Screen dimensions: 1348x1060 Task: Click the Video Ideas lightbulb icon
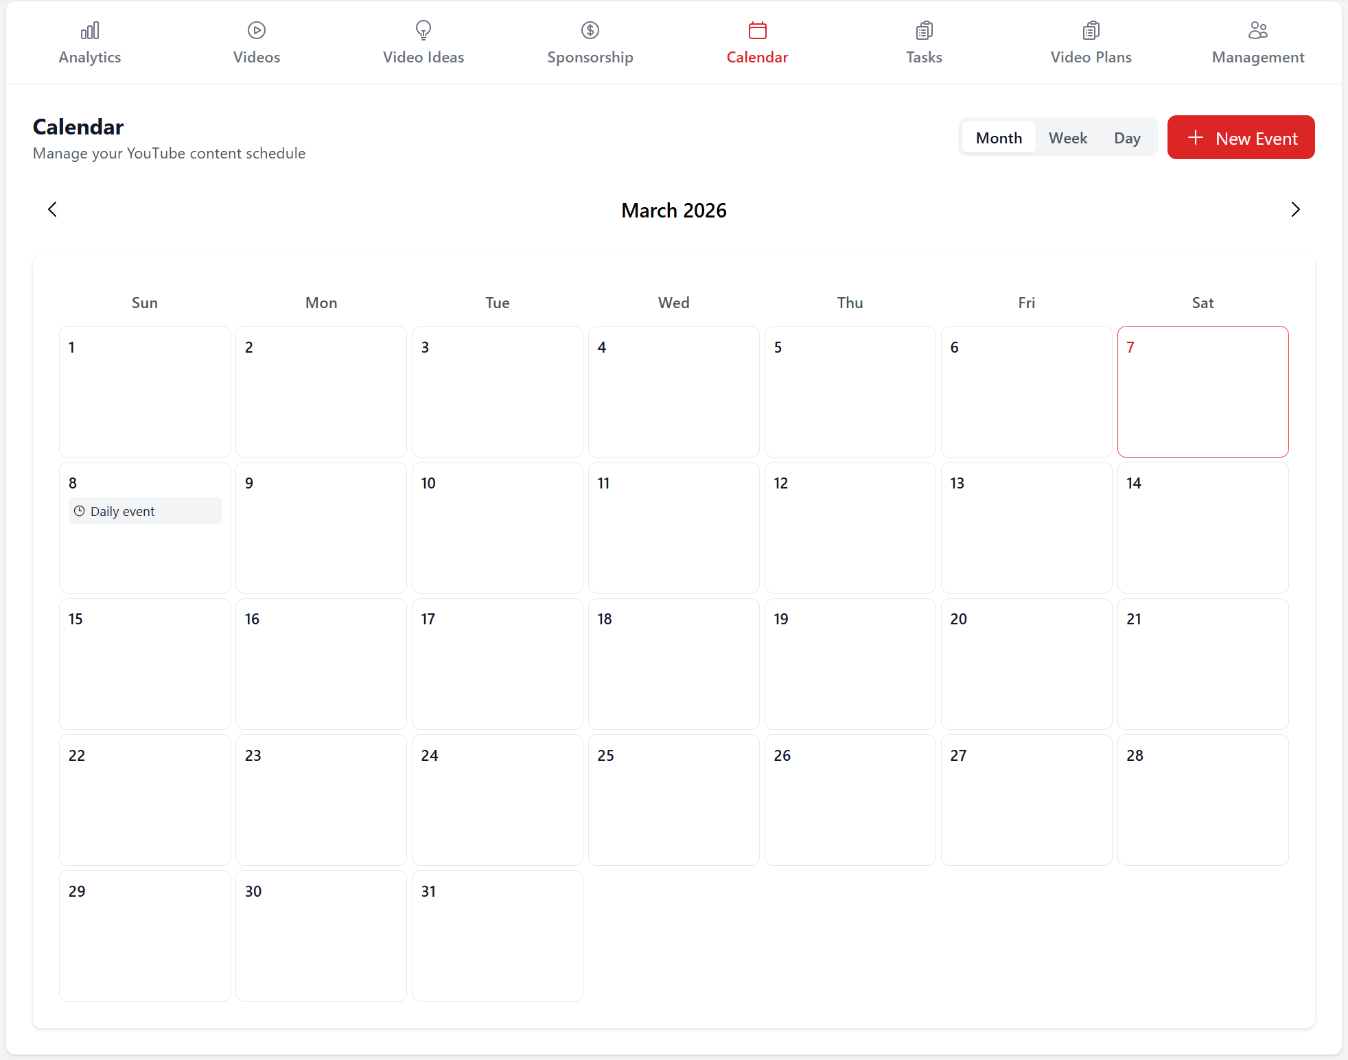[x=423, y=30]
